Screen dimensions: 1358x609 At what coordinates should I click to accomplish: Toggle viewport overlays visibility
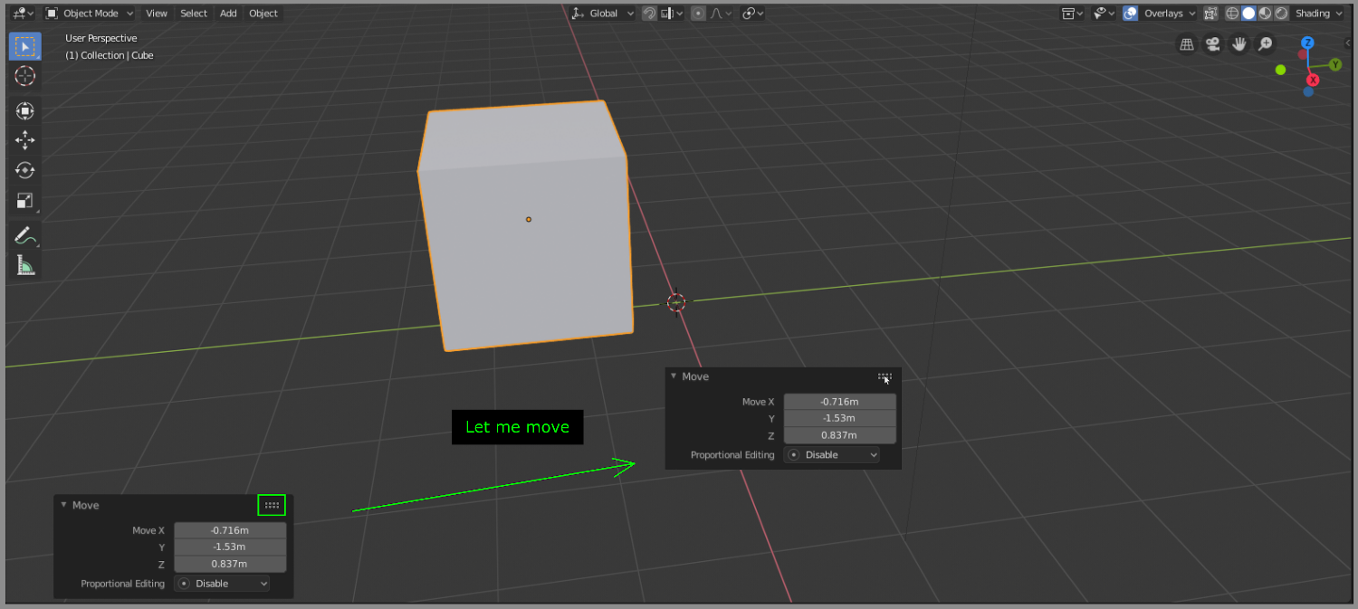[1131, 14]
